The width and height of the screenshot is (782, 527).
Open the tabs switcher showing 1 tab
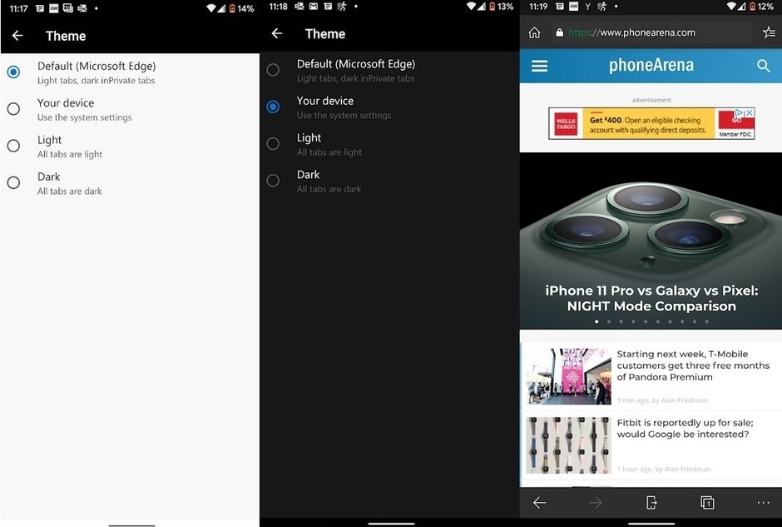[707, 502]
